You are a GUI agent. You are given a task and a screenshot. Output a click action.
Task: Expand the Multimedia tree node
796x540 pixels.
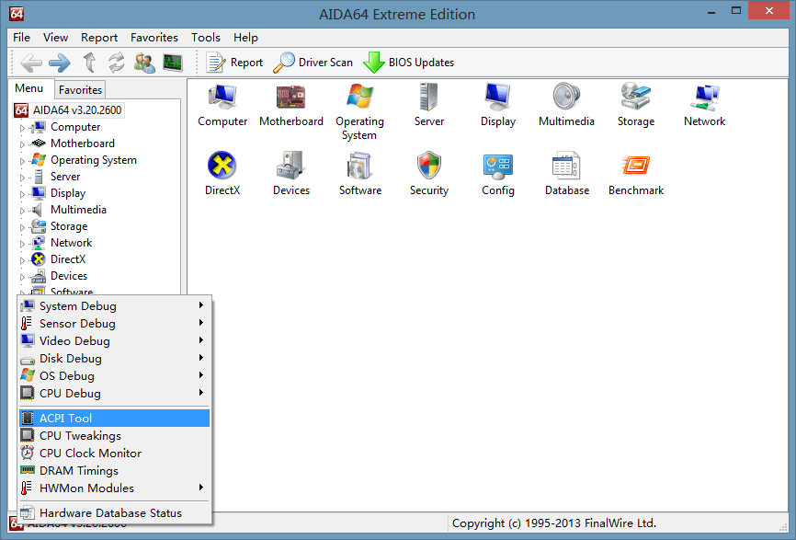(22, 211)
